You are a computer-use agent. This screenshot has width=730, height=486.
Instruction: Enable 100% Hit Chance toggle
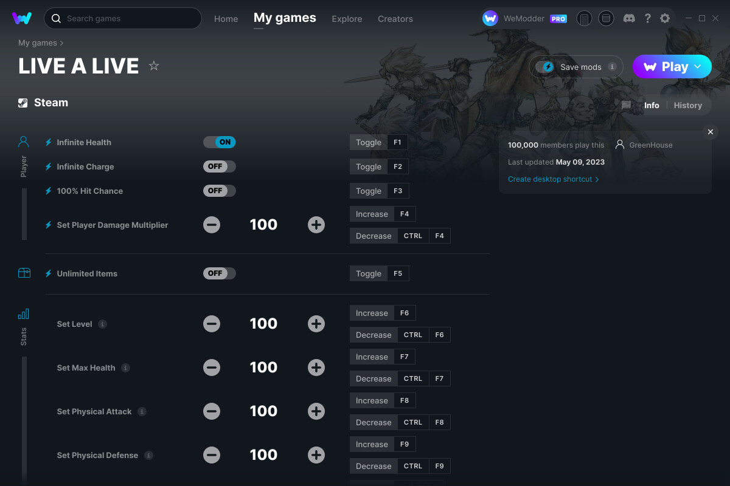220,191
